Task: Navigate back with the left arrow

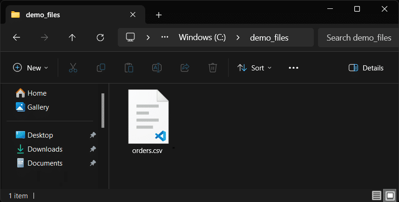Action: (17, 37)
